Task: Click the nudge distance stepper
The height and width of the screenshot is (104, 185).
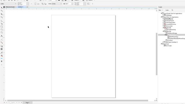Action: (73, 4)
